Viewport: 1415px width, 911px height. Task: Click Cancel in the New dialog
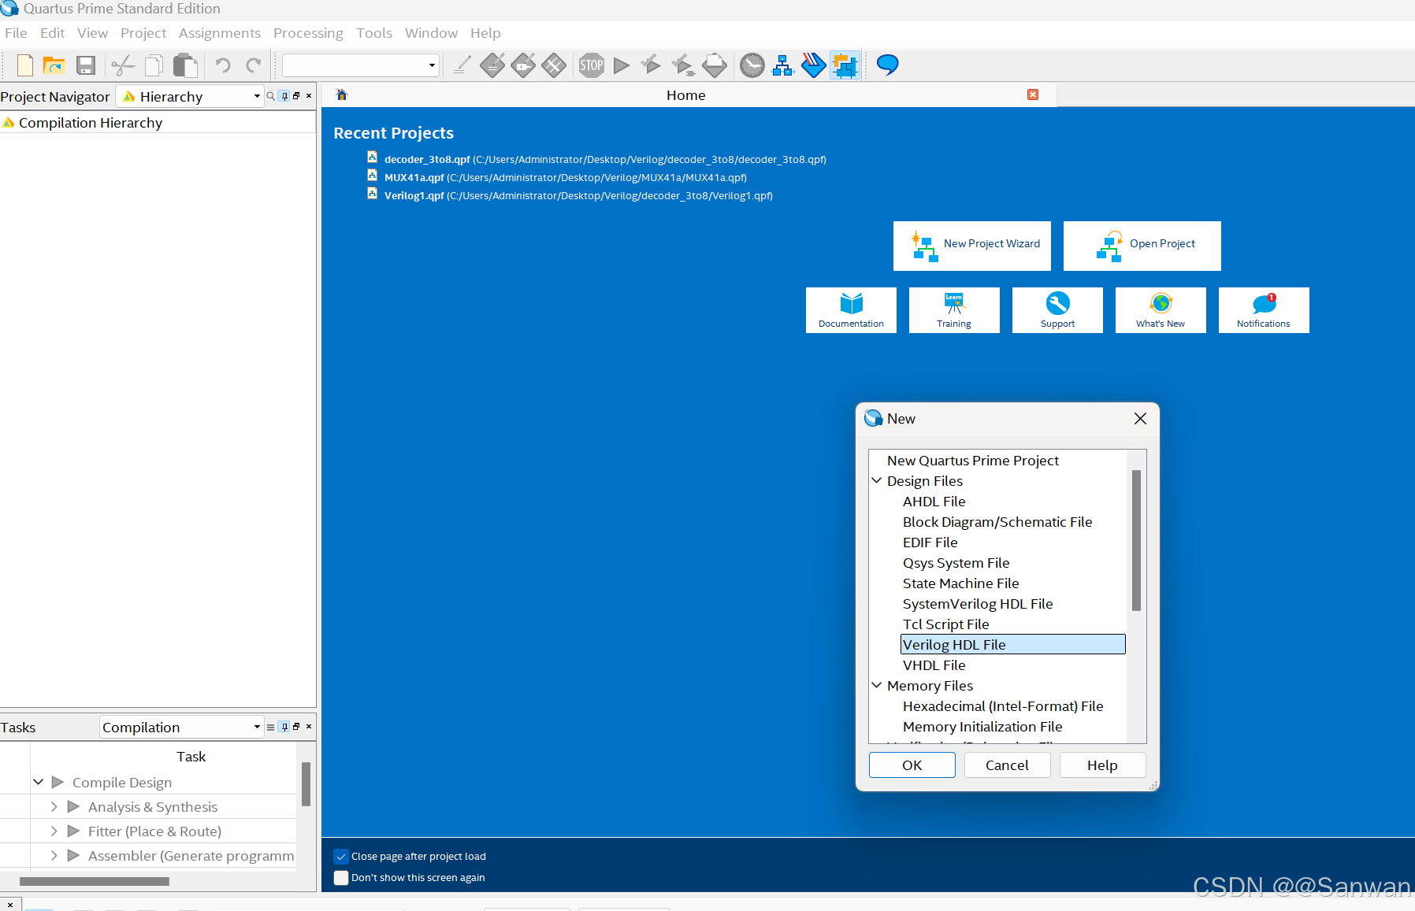[1007, 765]
